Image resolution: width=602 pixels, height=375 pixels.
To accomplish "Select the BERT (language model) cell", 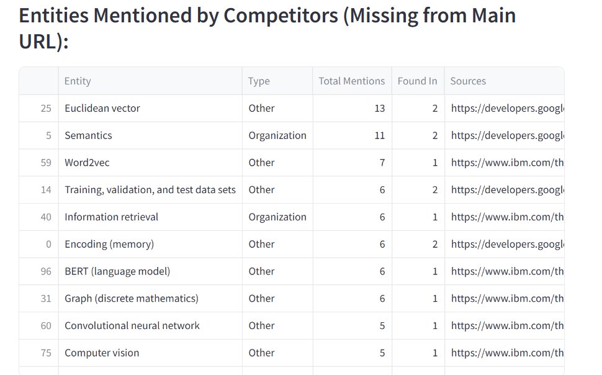I will click(150, 271).
